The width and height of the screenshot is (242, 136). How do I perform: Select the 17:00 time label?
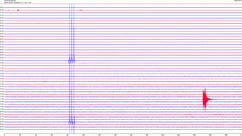point(2,97)
